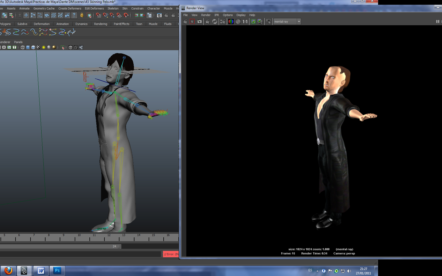Click the construction history toggle icon

(149, 15)
